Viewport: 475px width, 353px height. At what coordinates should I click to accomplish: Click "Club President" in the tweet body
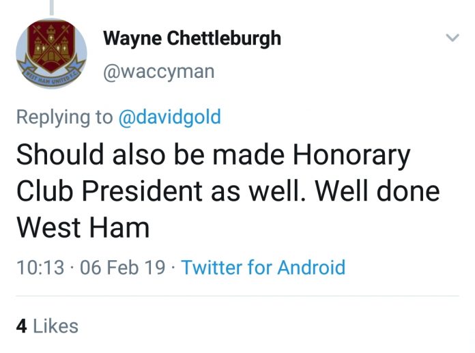[x=110, y=191]
